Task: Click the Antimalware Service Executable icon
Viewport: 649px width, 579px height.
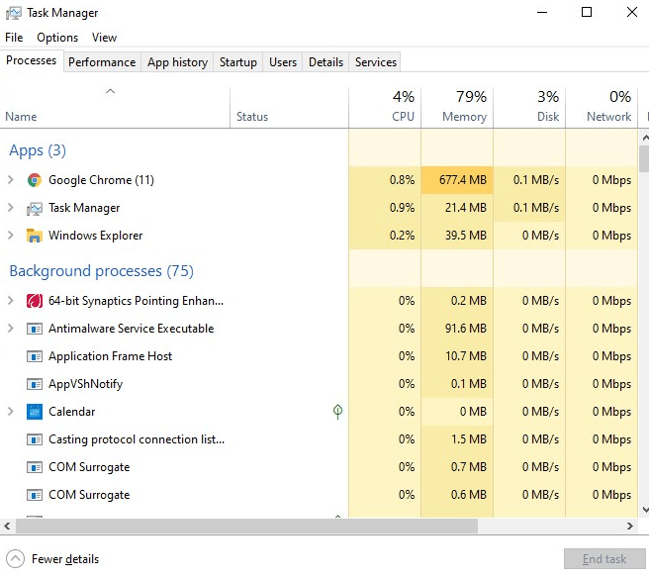Action: click(x=35, y=329)
